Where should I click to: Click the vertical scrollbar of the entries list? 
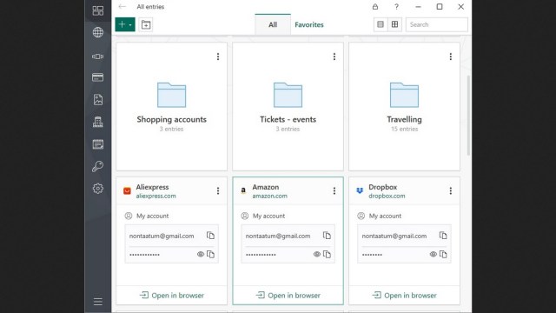[468, 116]
